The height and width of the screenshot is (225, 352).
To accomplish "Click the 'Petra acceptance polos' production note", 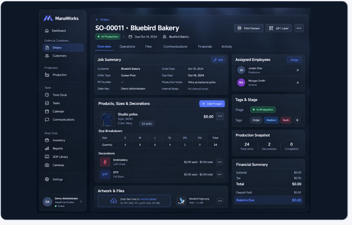I will tap(202, 82).
